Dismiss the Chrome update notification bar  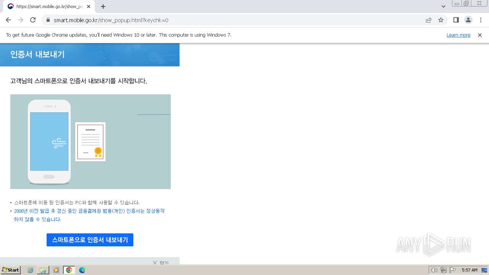(480, 35)
